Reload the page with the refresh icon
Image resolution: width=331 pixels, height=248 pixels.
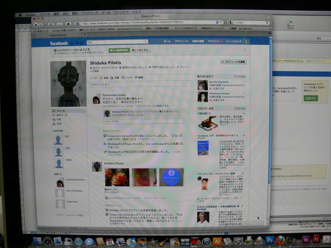pyautogui.click(x=50, y=24)
